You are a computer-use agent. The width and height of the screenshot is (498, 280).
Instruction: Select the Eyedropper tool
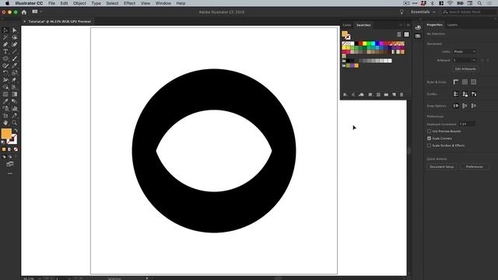click(5, 101)
